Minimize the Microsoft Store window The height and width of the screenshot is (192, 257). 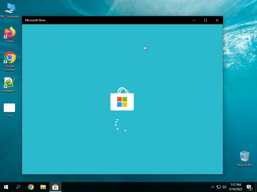pyautogui.click(x=194, y=20)
